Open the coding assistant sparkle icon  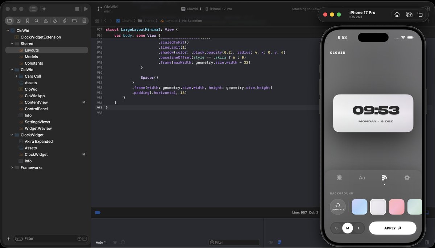(x=43, y=9)
